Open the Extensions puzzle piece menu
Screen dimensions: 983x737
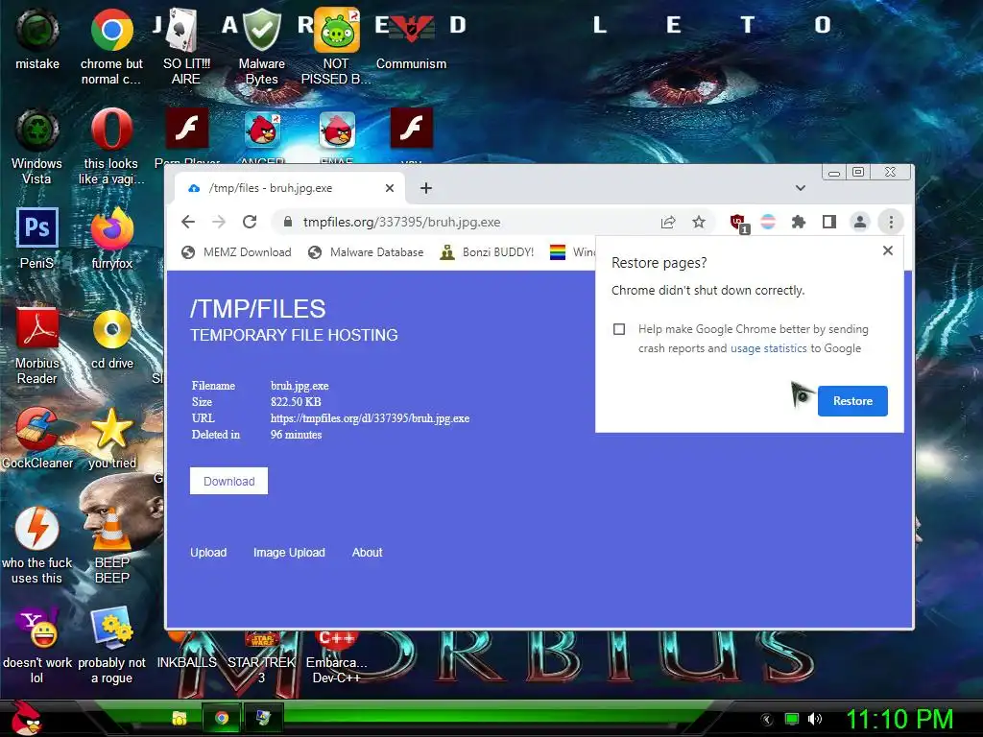[x=798, y=222]
